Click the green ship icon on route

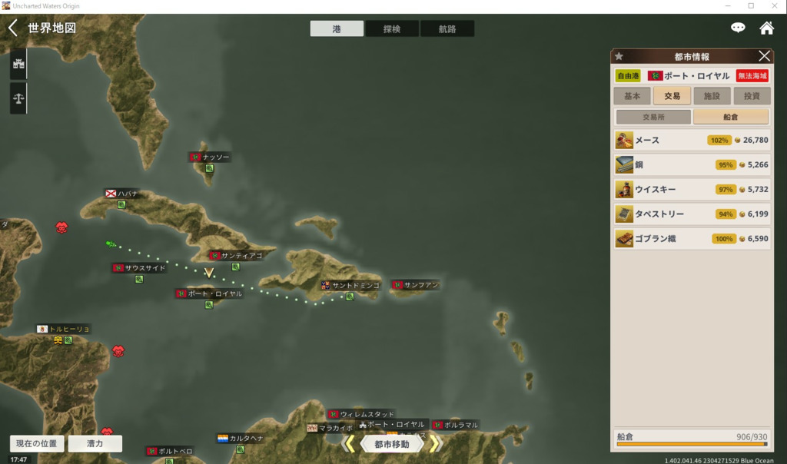[111, 244]
